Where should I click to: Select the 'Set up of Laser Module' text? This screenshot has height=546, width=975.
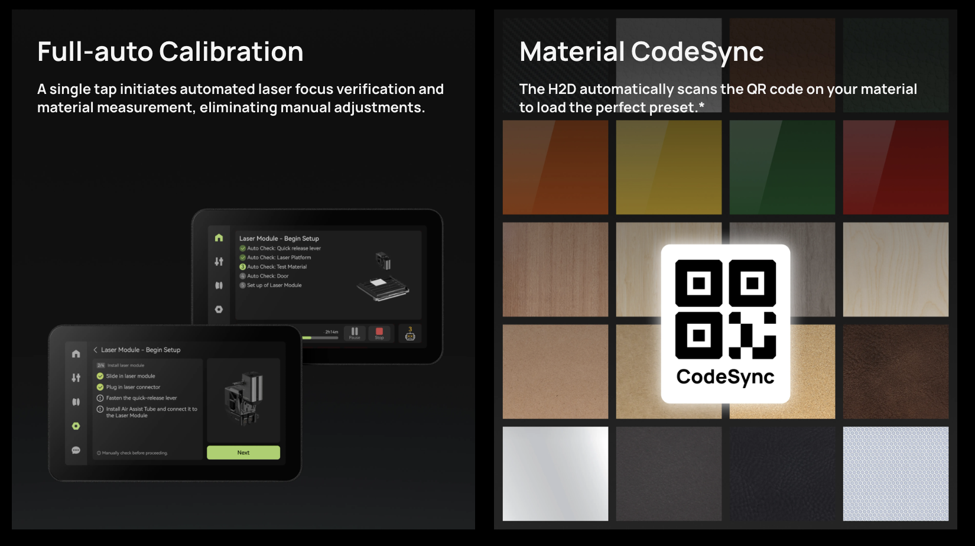point(274,285)
